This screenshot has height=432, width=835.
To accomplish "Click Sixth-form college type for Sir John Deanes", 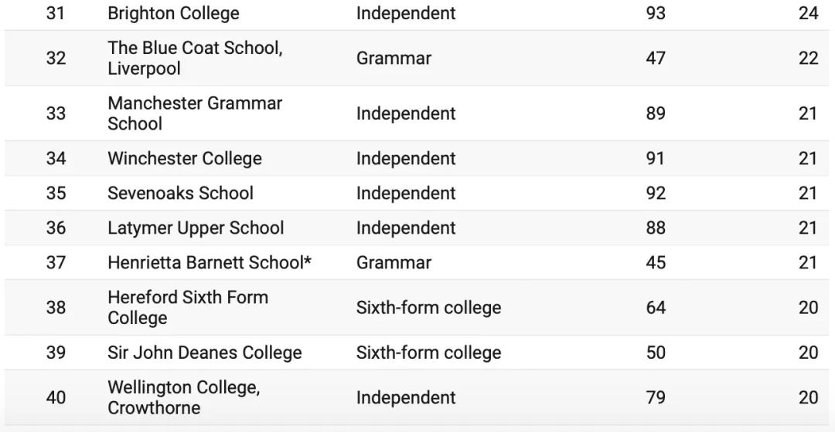I will (428, 353).
